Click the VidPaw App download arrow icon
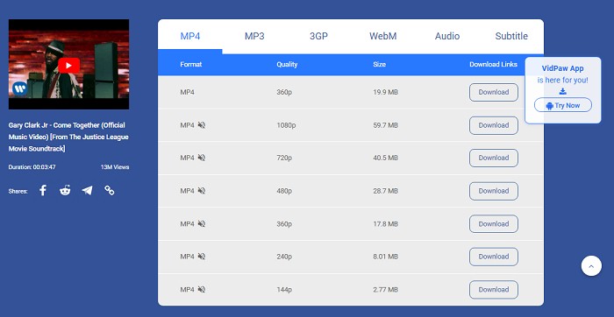614x317 pixels. (x=563, y=91)
